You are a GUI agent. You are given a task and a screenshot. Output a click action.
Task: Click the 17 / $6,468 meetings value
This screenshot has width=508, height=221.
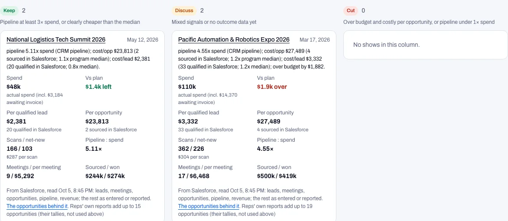194,176
